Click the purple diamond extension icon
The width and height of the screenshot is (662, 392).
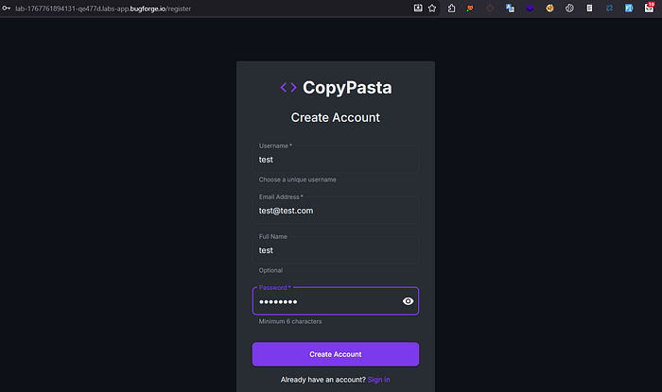tap(530, 8)
